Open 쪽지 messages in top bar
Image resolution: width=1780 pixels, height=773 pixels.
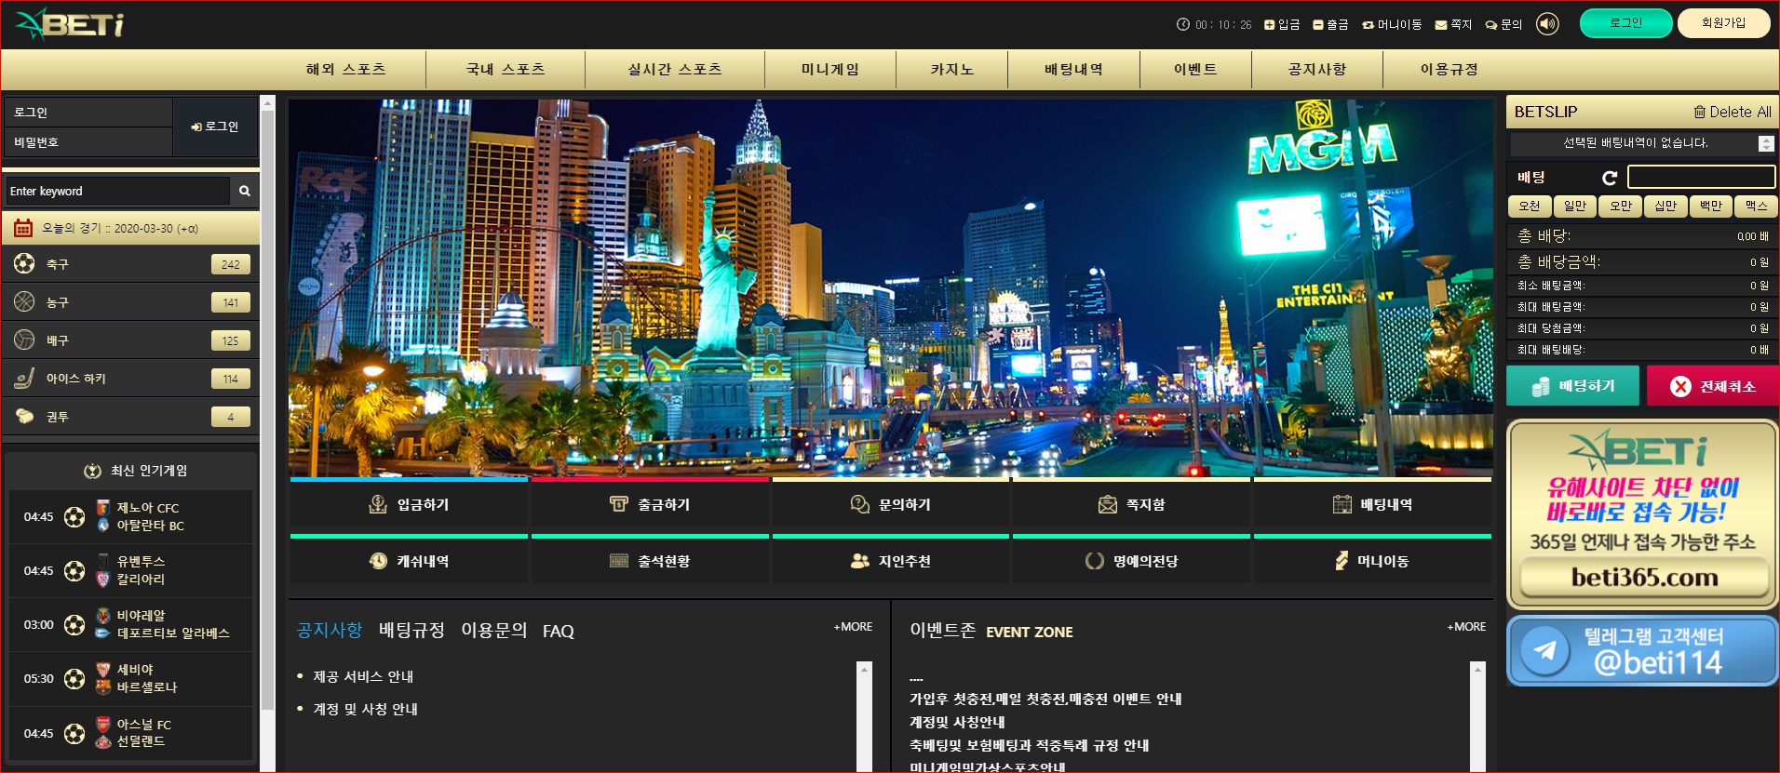coord(1453,24)
